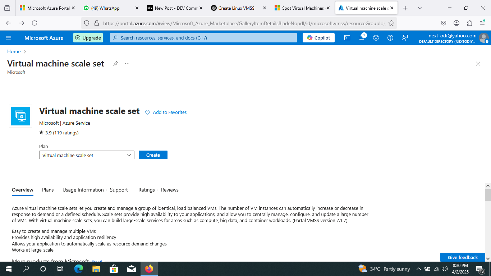The image size is (491, 276).
Task: Click Firefox icon in taskbar
Action: [x=149, y=269]
